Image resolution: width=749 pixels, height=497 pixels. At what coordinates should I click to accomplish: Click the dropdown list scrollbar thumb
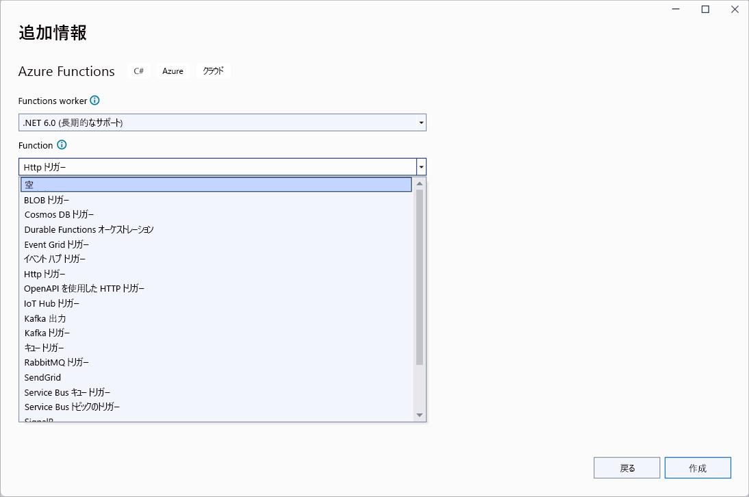click(x=420, y=277)
